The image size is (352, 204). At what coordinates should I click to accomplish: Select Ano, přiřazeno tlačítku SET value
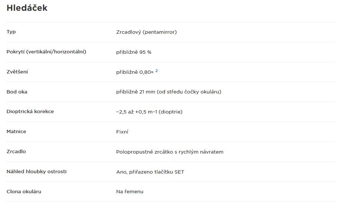pos(150,172)
